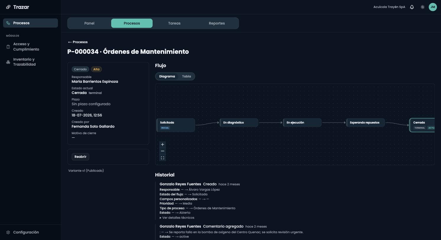441x240 pixels.
Task: Switch flow view to Tabla
Action: point(186,76)
